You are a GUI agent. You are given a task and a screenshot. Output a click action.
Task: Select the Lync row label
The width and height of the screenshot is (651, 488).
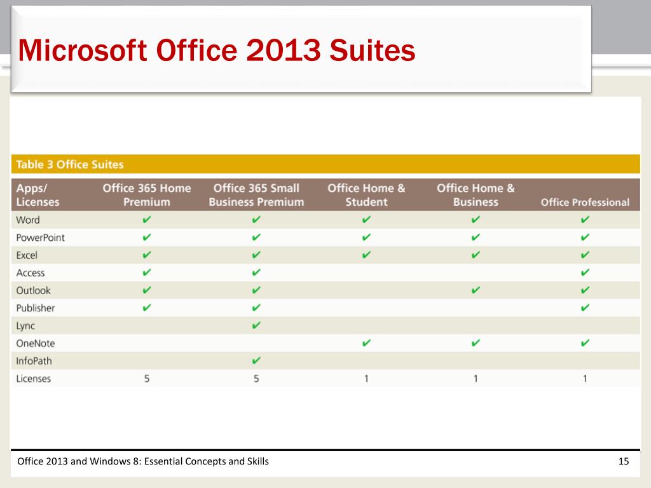(25, 326)
